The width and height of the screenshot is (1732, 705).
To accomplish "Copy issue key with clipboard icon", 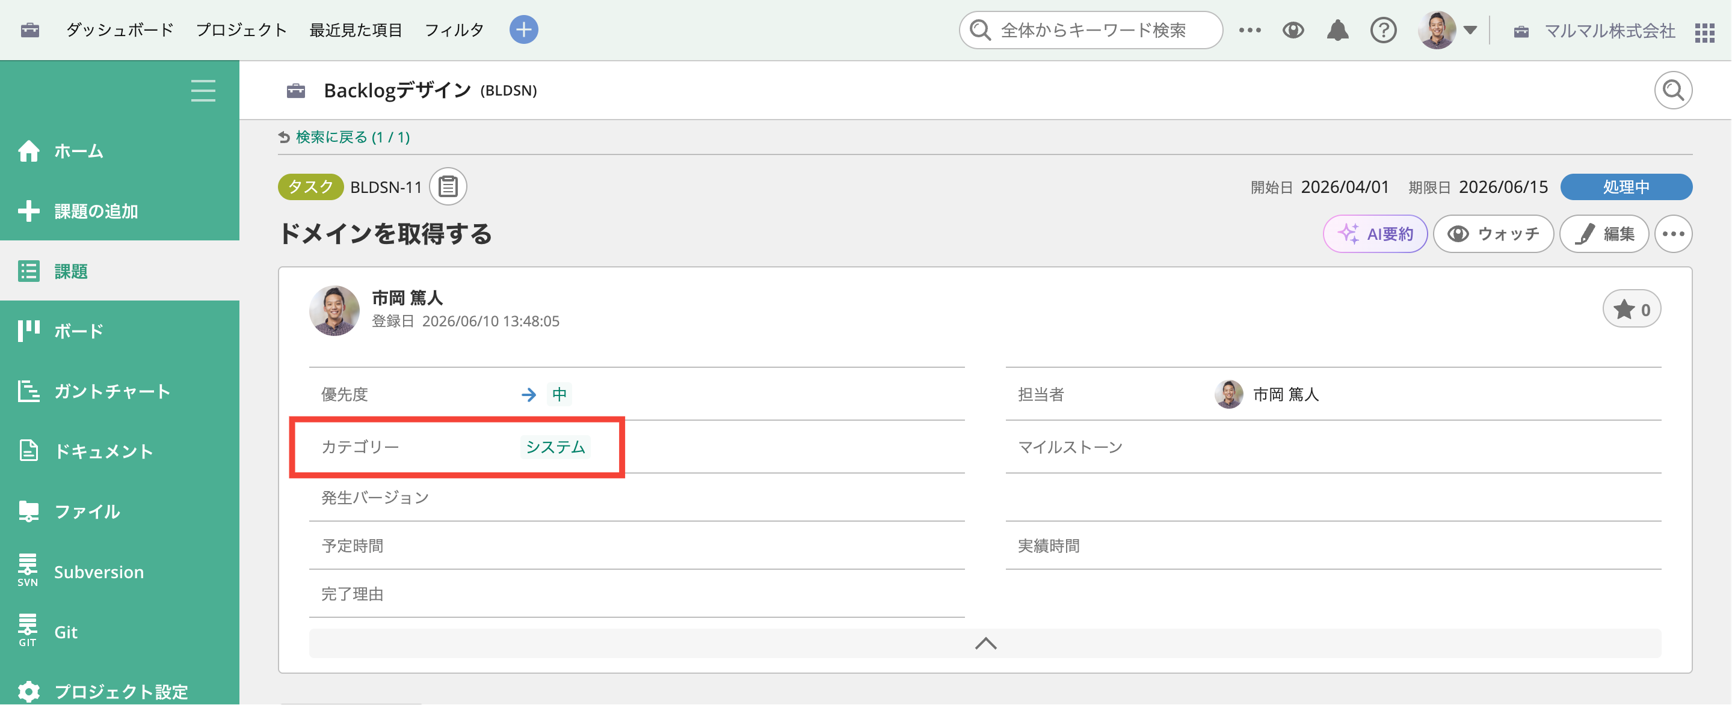I will coord(448,187).
